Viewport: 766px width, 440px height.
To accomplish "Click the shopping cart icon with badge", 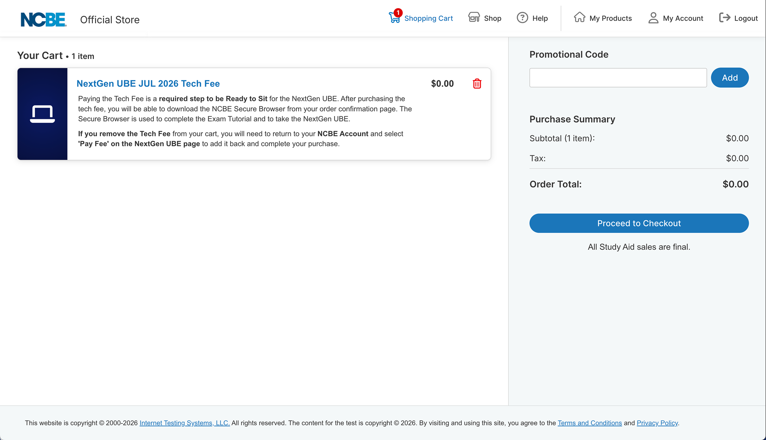I will tap(395, 16).
